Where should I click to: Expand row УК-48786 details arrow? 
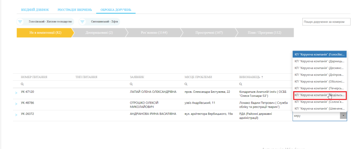tap(16, 104)
